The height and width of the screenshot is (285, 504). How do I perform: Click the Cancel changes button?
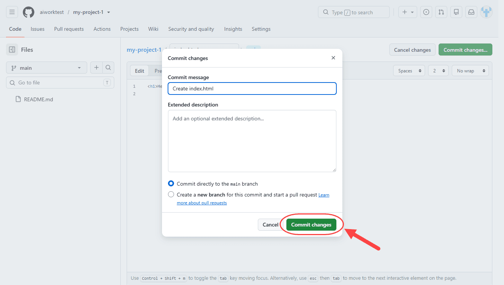[412, 49]
